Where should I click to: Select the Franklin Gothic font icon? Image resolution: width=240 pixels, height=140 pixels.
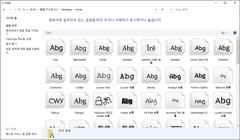point(199,75)
